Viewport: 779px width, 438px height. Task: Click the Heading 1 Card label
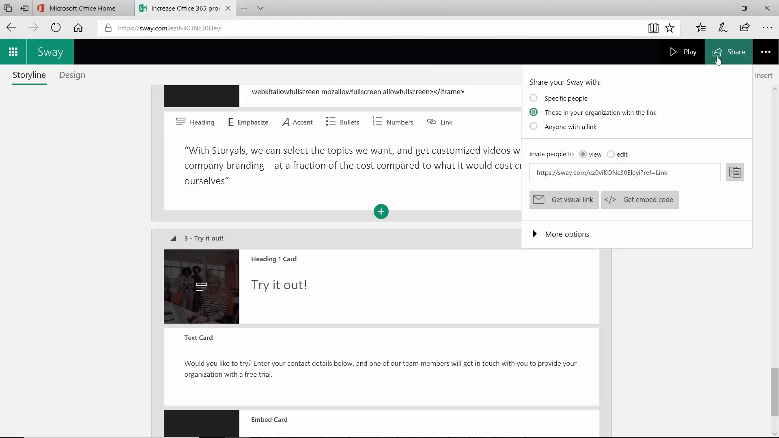click(x=274, y=259)
